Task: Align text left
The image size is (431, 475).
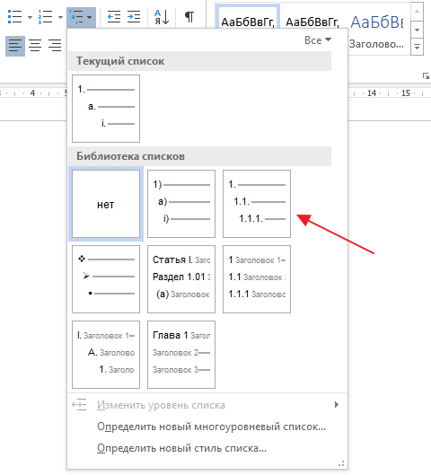Action: [x=15, y=46]
